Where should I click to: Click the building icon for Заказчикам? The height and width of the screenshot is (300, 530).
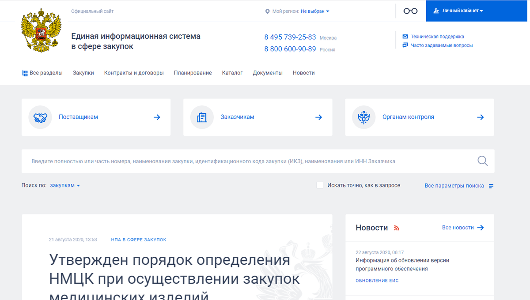(x=202, y=117)
